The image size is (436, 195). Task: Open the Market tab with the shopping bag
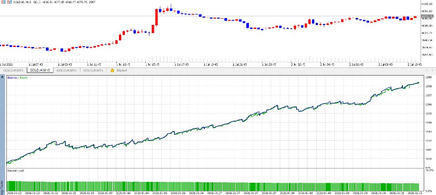point(119,71)
